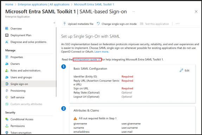Navigate to Home breadcrumb
Image resolution: width=202 pixels, height=135 pixels.
click(x=9, y=4)
